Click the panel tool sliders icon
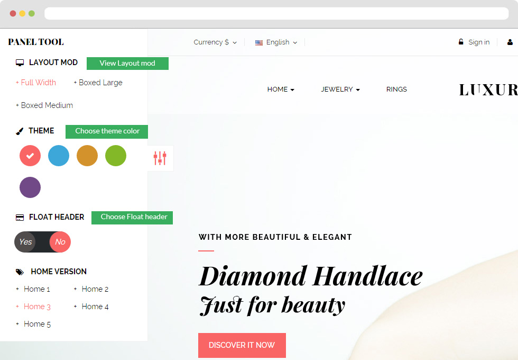The image size is (518, 360). click(160, 158)
